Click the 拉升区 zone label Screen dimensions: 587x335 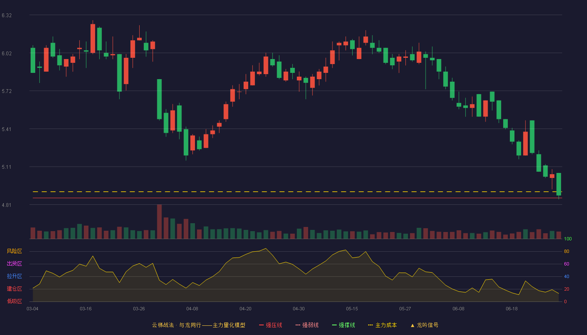click(14, 276)
